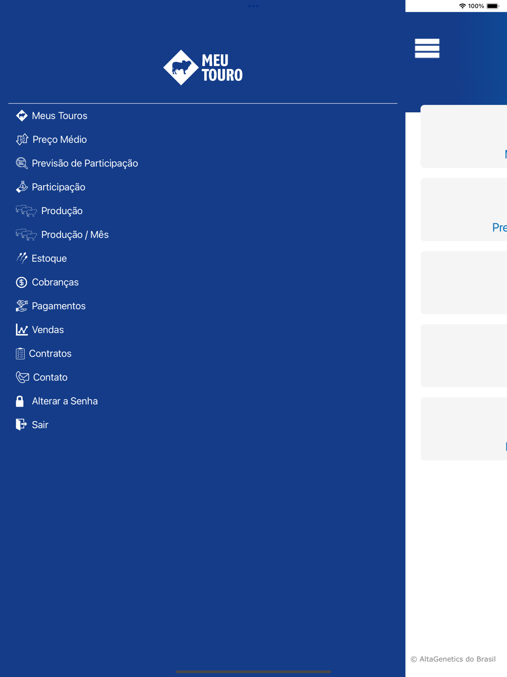Click the Pagamentos hand money icon
The height and width of the screenshot is (677, 507).
coord(22,306)
